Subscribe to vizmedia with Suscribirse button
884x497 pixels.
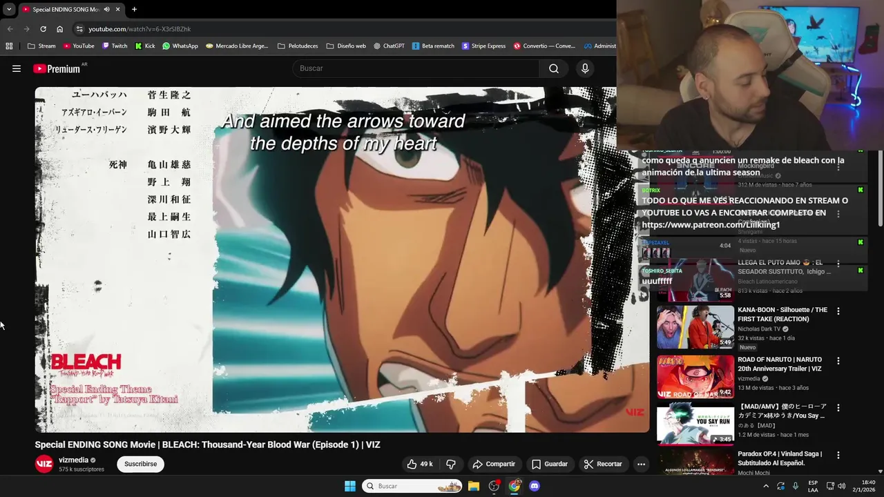140,464
